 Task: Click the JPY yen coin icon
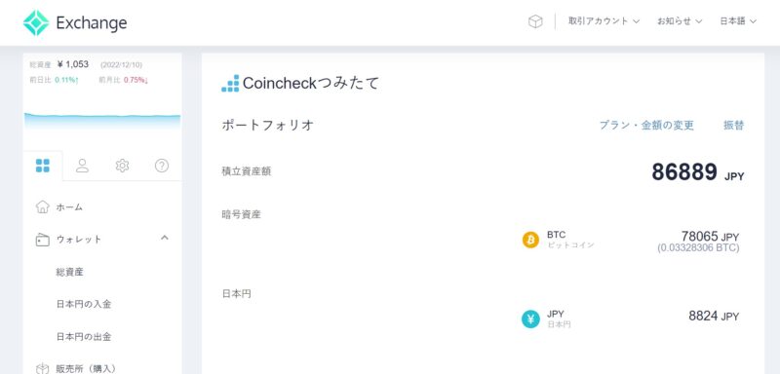point(530,318)
